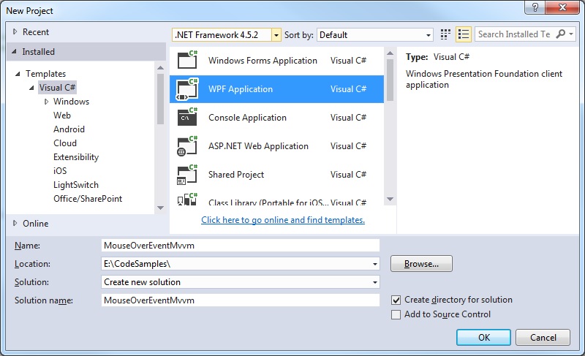The width and height of the screenshot is (585, 356).
Task: Collapse the Installed section
Action: pos(14,51)
